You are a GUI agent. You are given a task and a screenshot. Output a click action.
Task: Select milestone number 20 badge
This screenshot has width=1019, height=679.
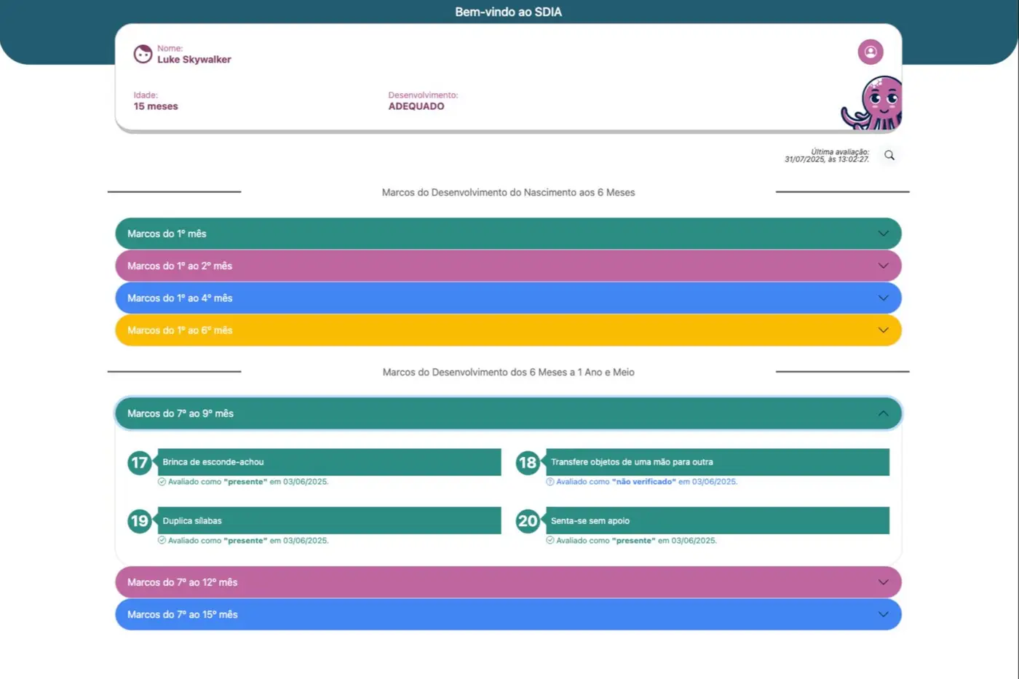tap(527, 521)
